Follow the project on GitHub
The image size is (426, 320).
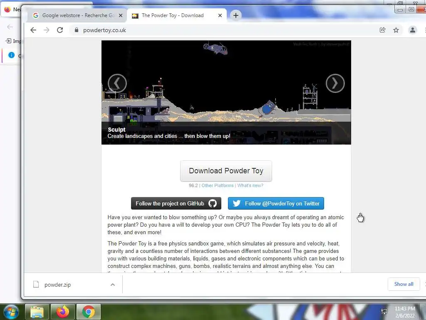176,203
